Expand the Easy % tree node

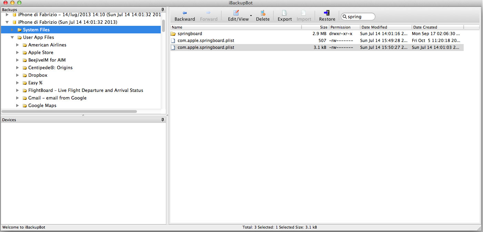tap(18, 83)
